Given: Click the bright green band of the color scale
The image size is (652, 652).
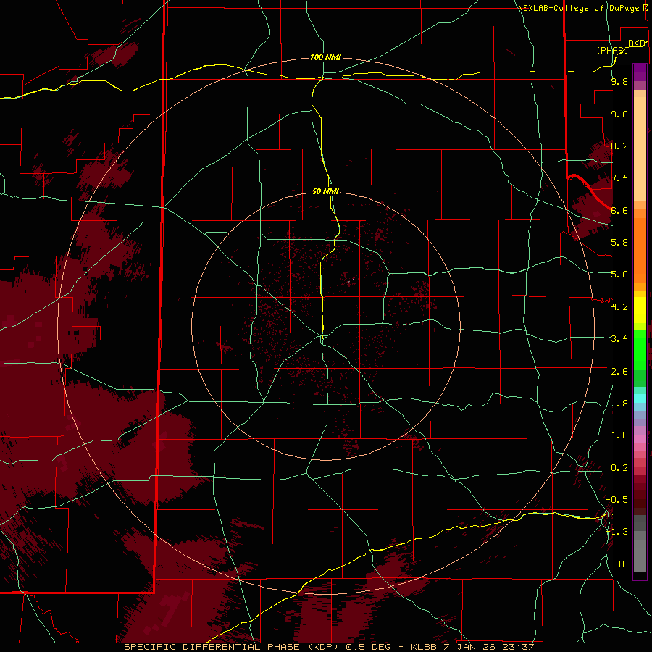Looking at the screenshot, I should pyautogui.click(x=640, y=349).
